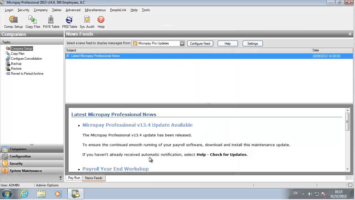
Task: Open the Tables menu
Action: pos(57,10)
